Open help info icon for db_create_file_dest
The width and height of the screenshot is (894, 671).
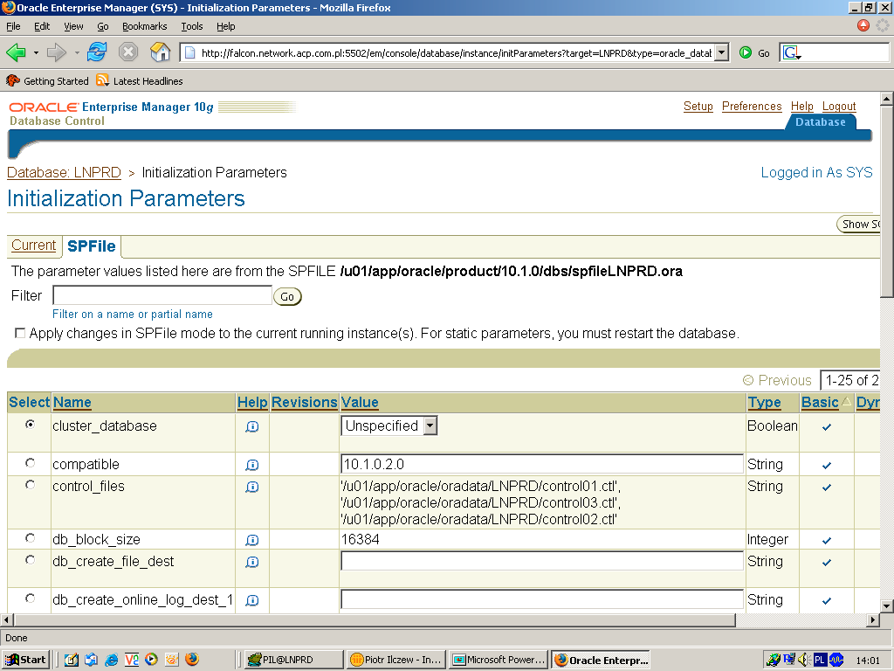point(252,562)
